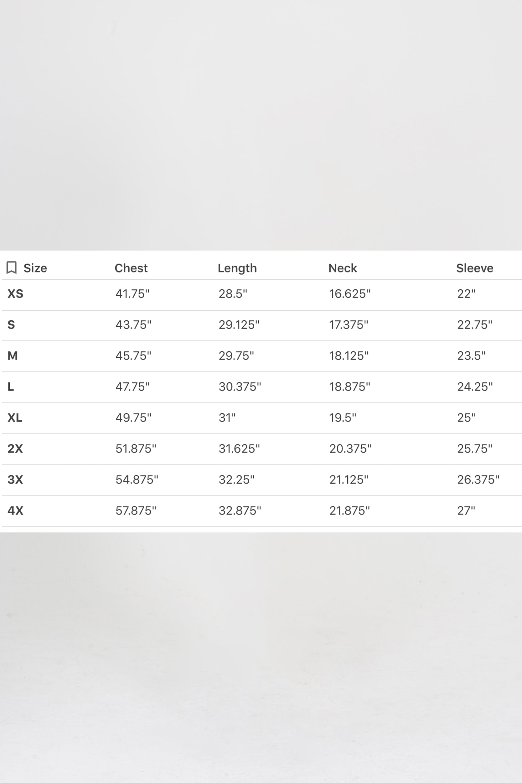Click the 3X sleeve value 26.375"
Screen dimensions: 522x783
478,480
